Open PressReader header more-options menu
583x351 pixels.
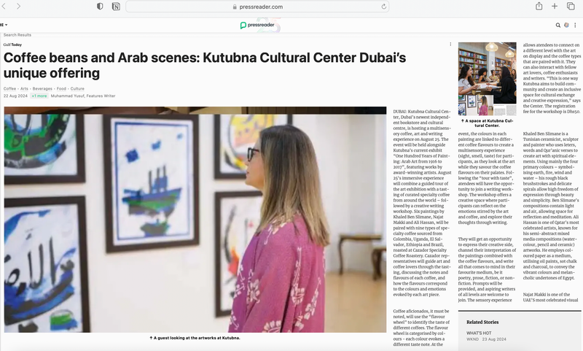pyautogui.click(x=575, y=26)
